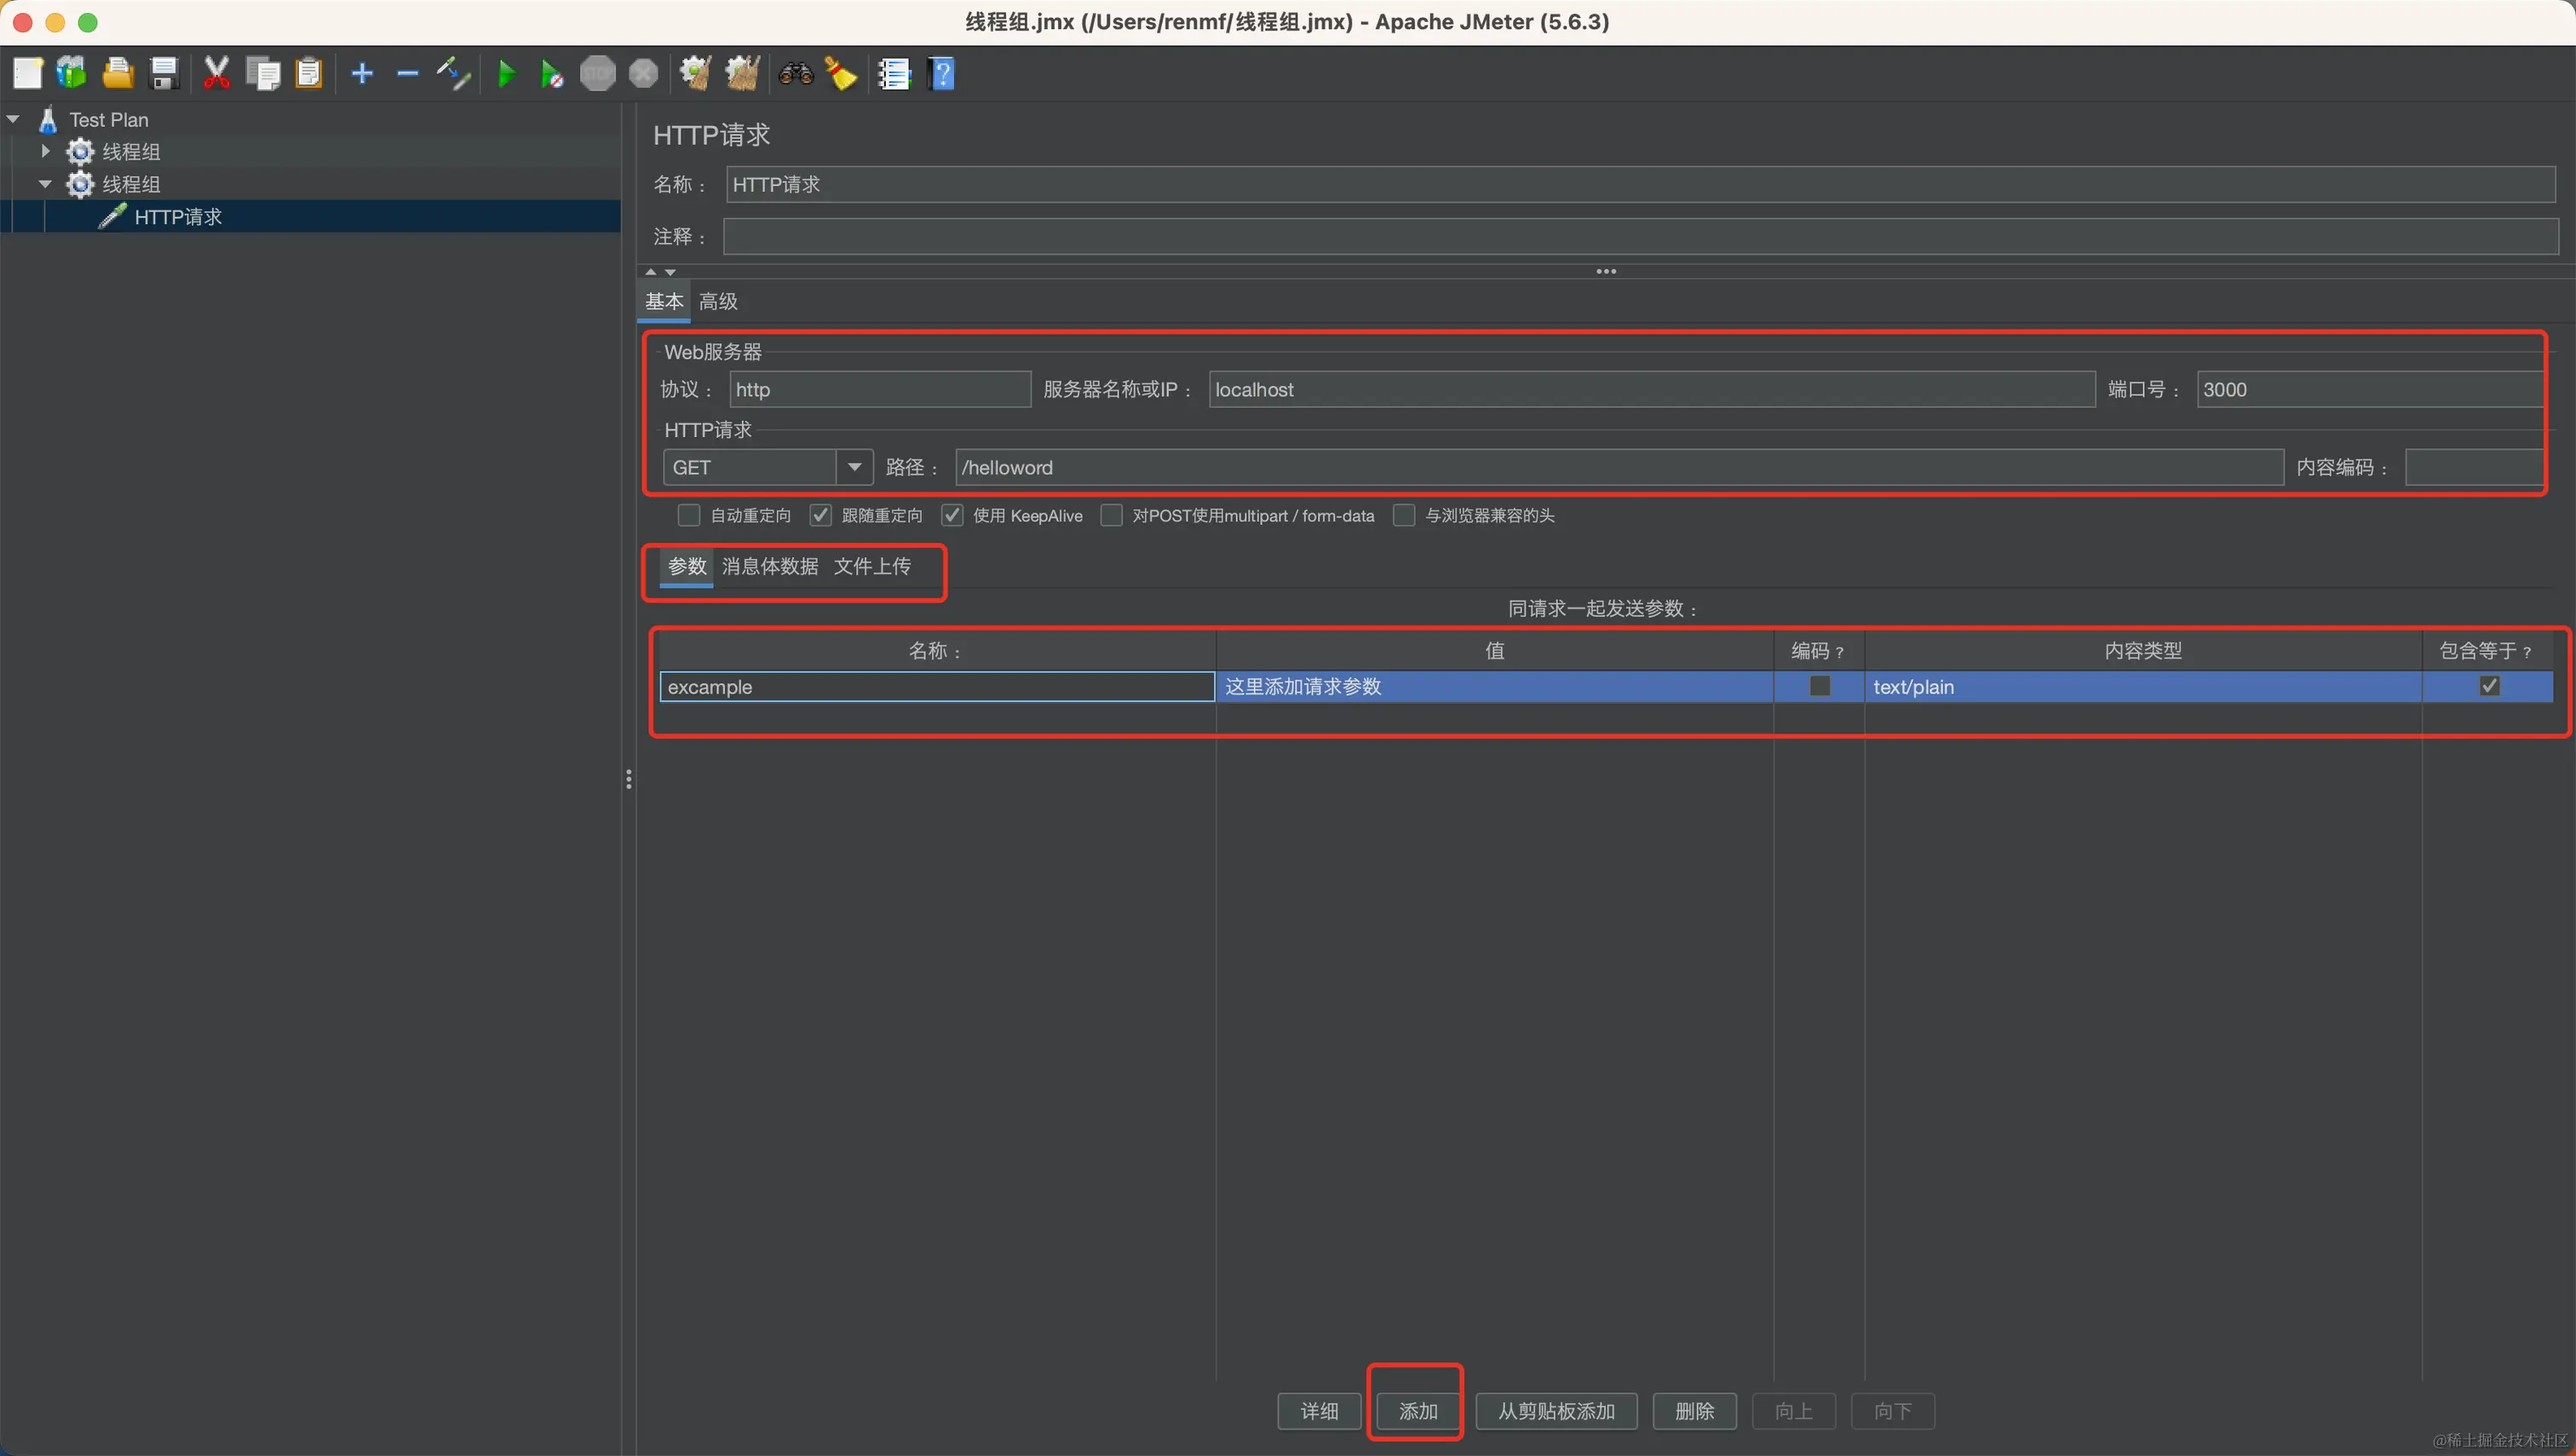Enable 自动重定向 checkbox

coord(688,515)
